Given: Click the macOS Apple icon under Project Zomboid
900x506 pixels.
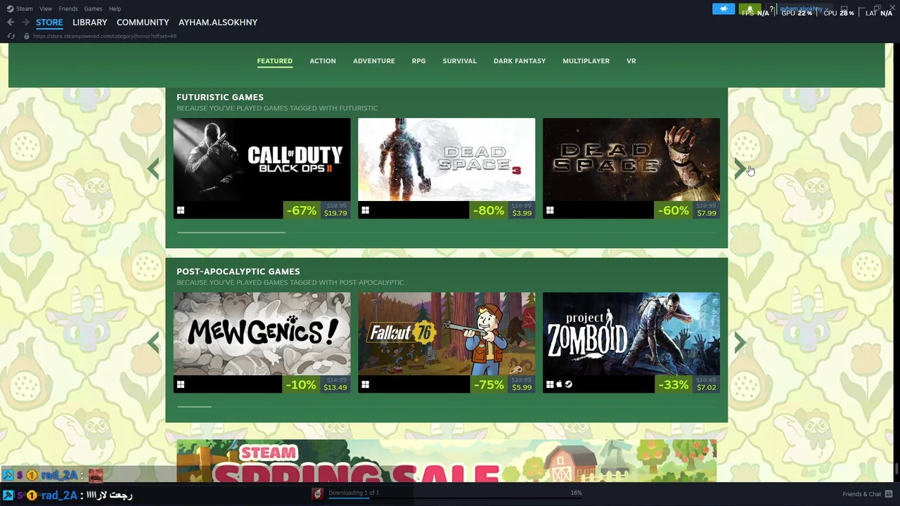Looking at the screenshot, I should 559,384.
